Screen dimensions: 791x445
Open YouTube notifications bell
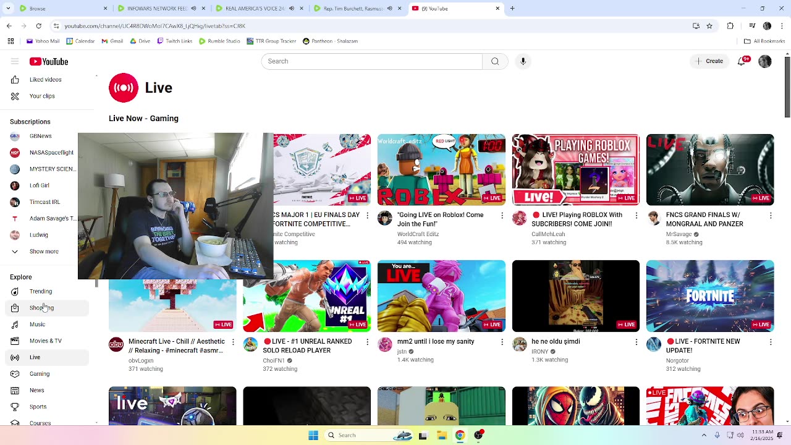point(742,61)
